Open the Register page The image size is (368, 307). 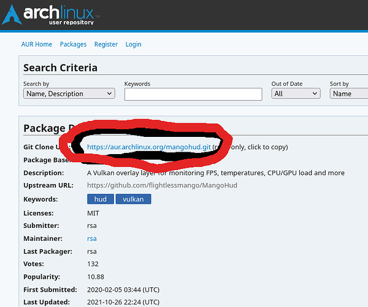(106, 44)
